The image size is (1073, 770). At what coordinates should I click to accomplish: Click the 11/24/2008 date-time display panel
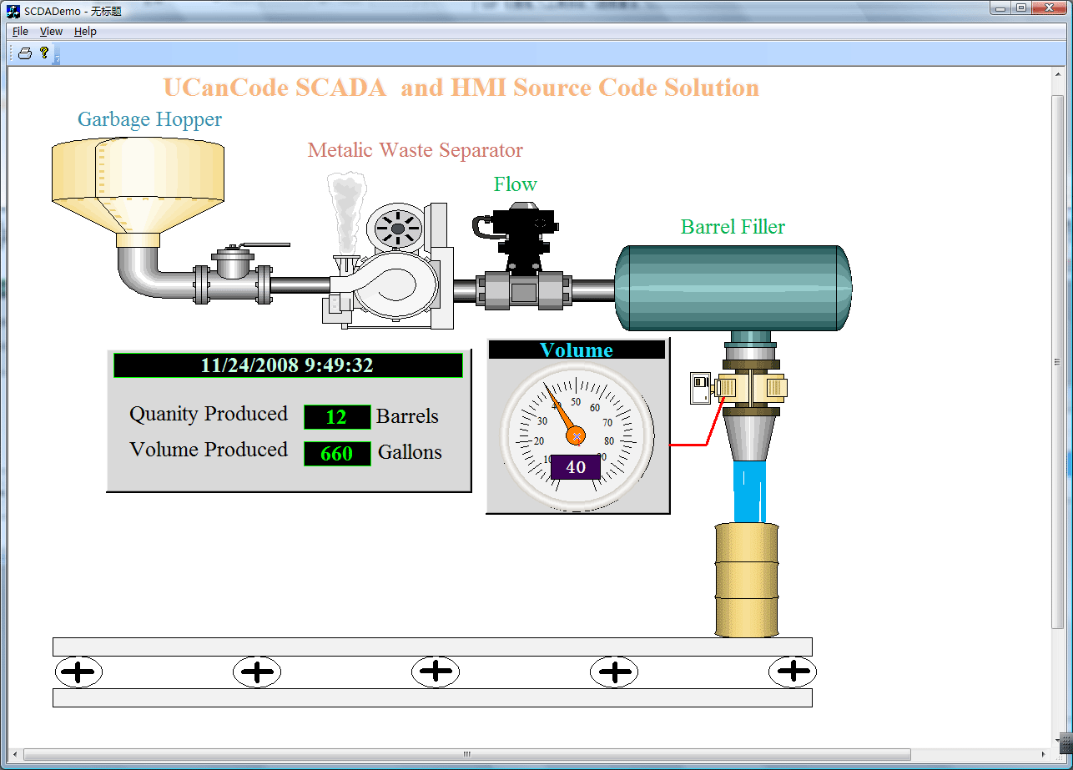coord(285,365)
